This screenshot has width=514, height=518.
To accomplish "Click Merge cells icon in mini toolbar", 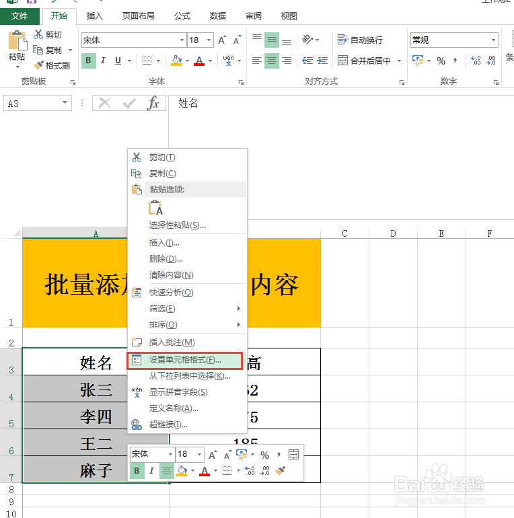I will tap(294, 455).
